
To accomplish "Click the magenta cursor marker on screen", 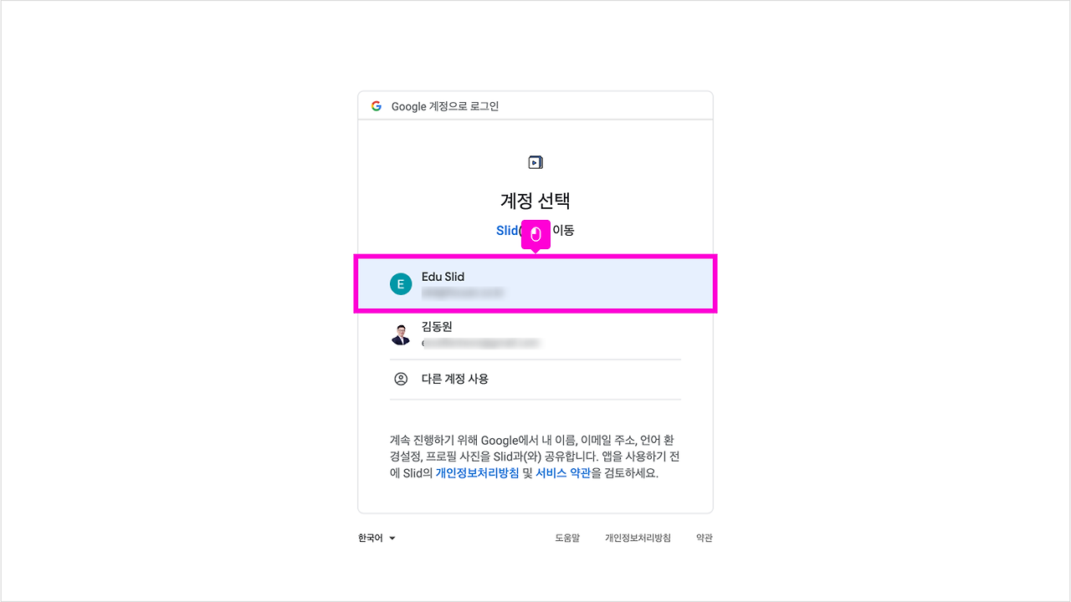I will click(535, 235).
